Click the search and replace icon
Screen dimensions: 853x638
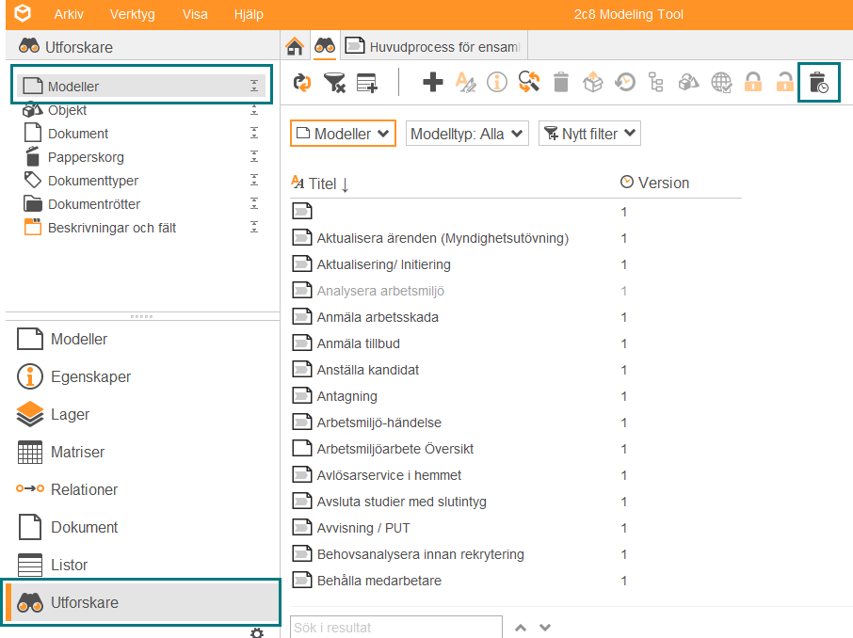[x=529, y=82]
